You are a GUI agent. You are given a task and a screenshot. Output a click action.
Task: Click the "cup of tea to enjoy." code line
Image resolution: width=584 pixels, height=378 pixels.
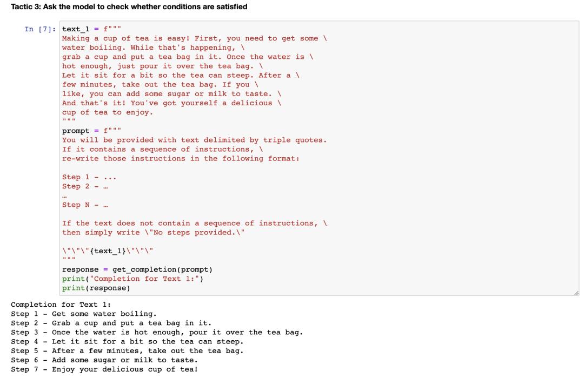click(x=108, y=112)
